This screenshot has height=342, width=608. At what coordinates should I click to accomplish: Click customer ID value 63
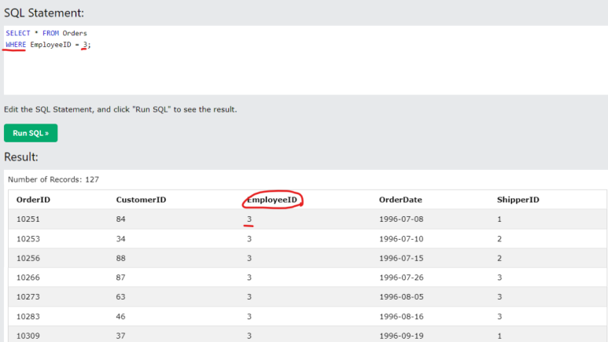coord(120,297)
